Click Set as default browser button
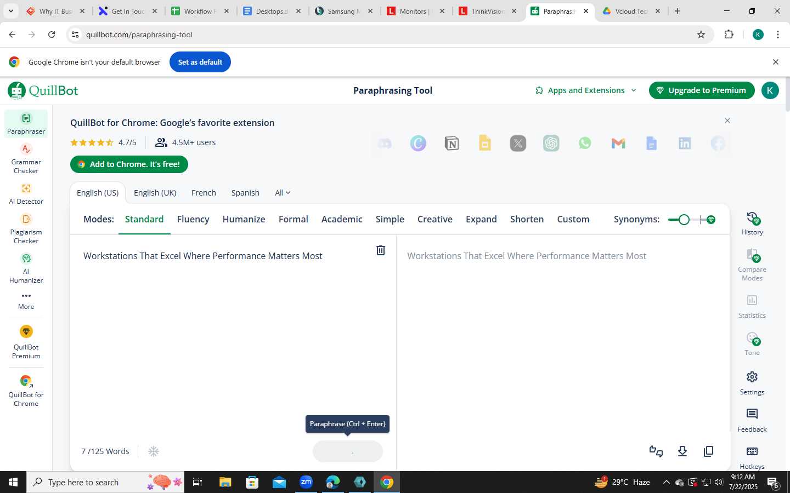 click(x=200, y=62)
